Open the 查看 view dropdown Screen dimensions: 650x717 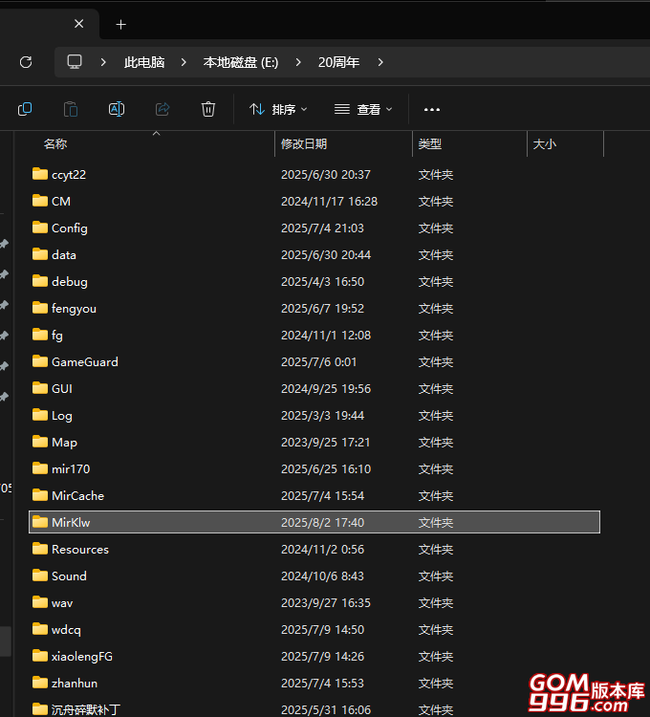point(363,109)
